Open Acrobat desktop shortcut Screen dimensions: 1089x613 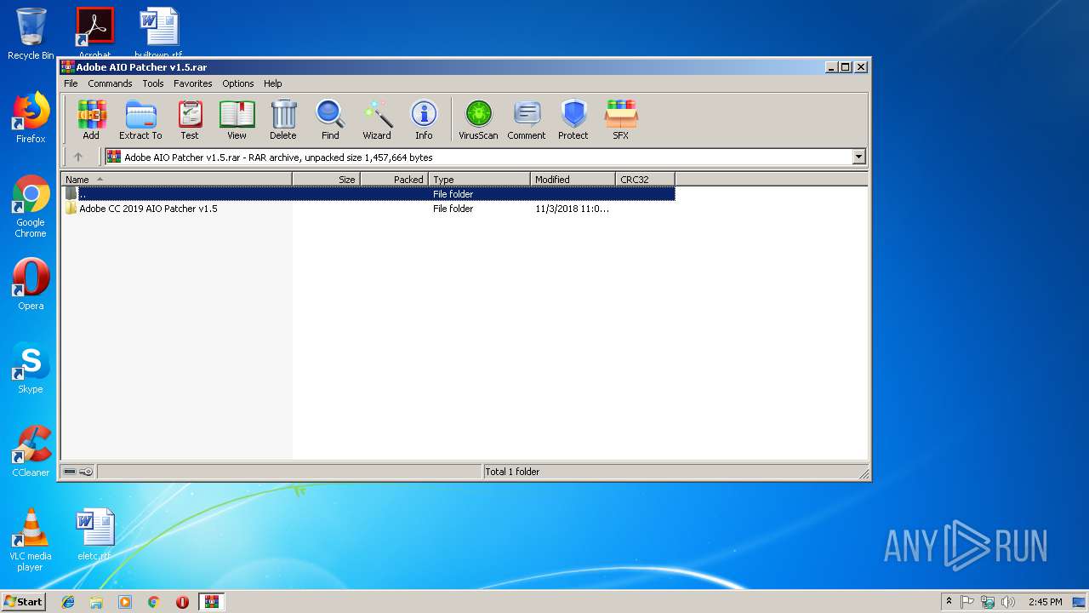(x=94, y=32)
